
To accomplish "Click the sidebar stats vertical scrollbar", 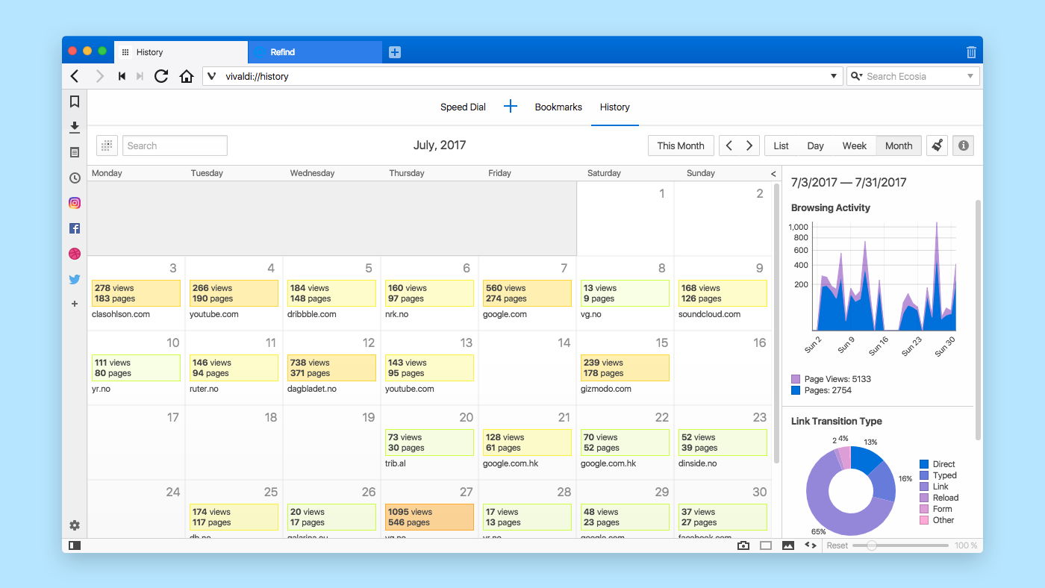I will click(x=978, y=319).
